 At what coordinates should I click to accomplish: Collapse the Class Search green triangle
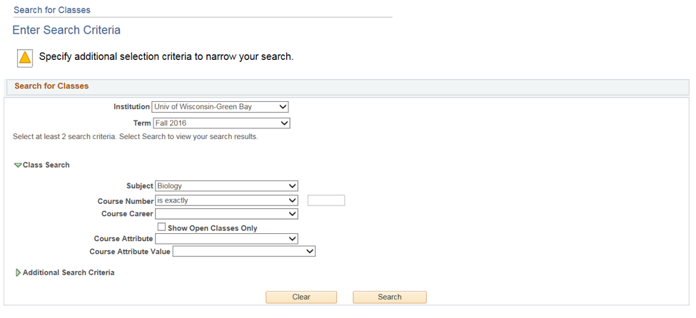(x=18, y=165)
